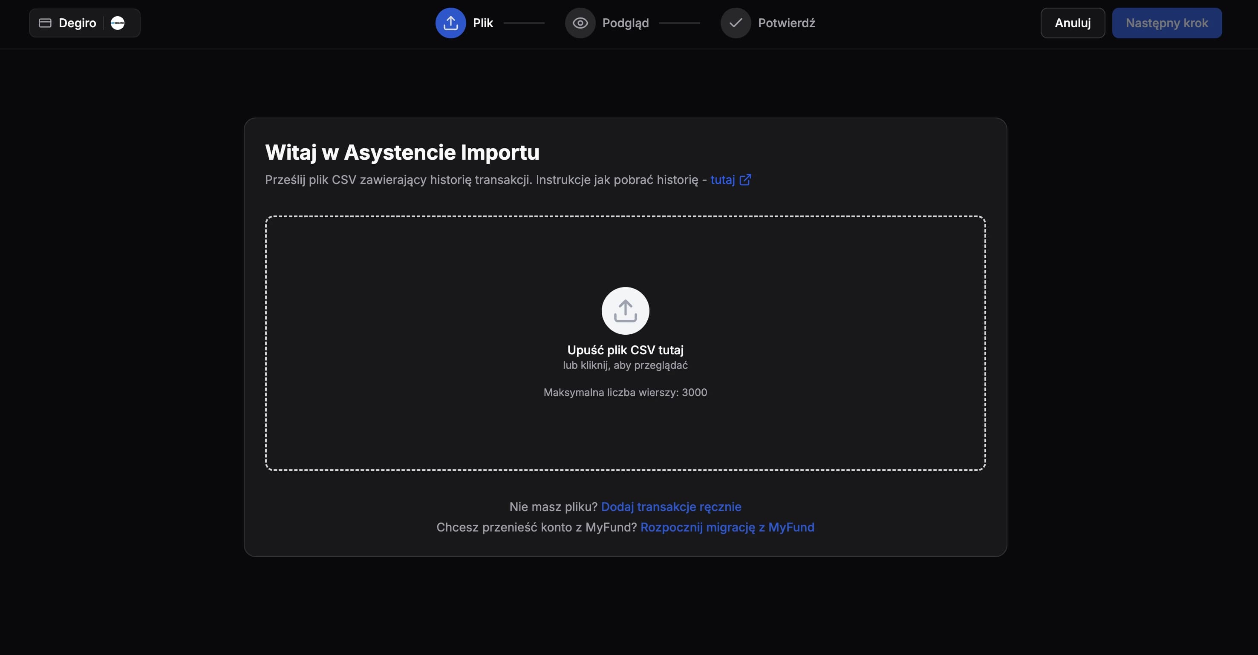Go to the Potwierdź step label
This screenshot has width=1258, height=655.
coord(786,23)
